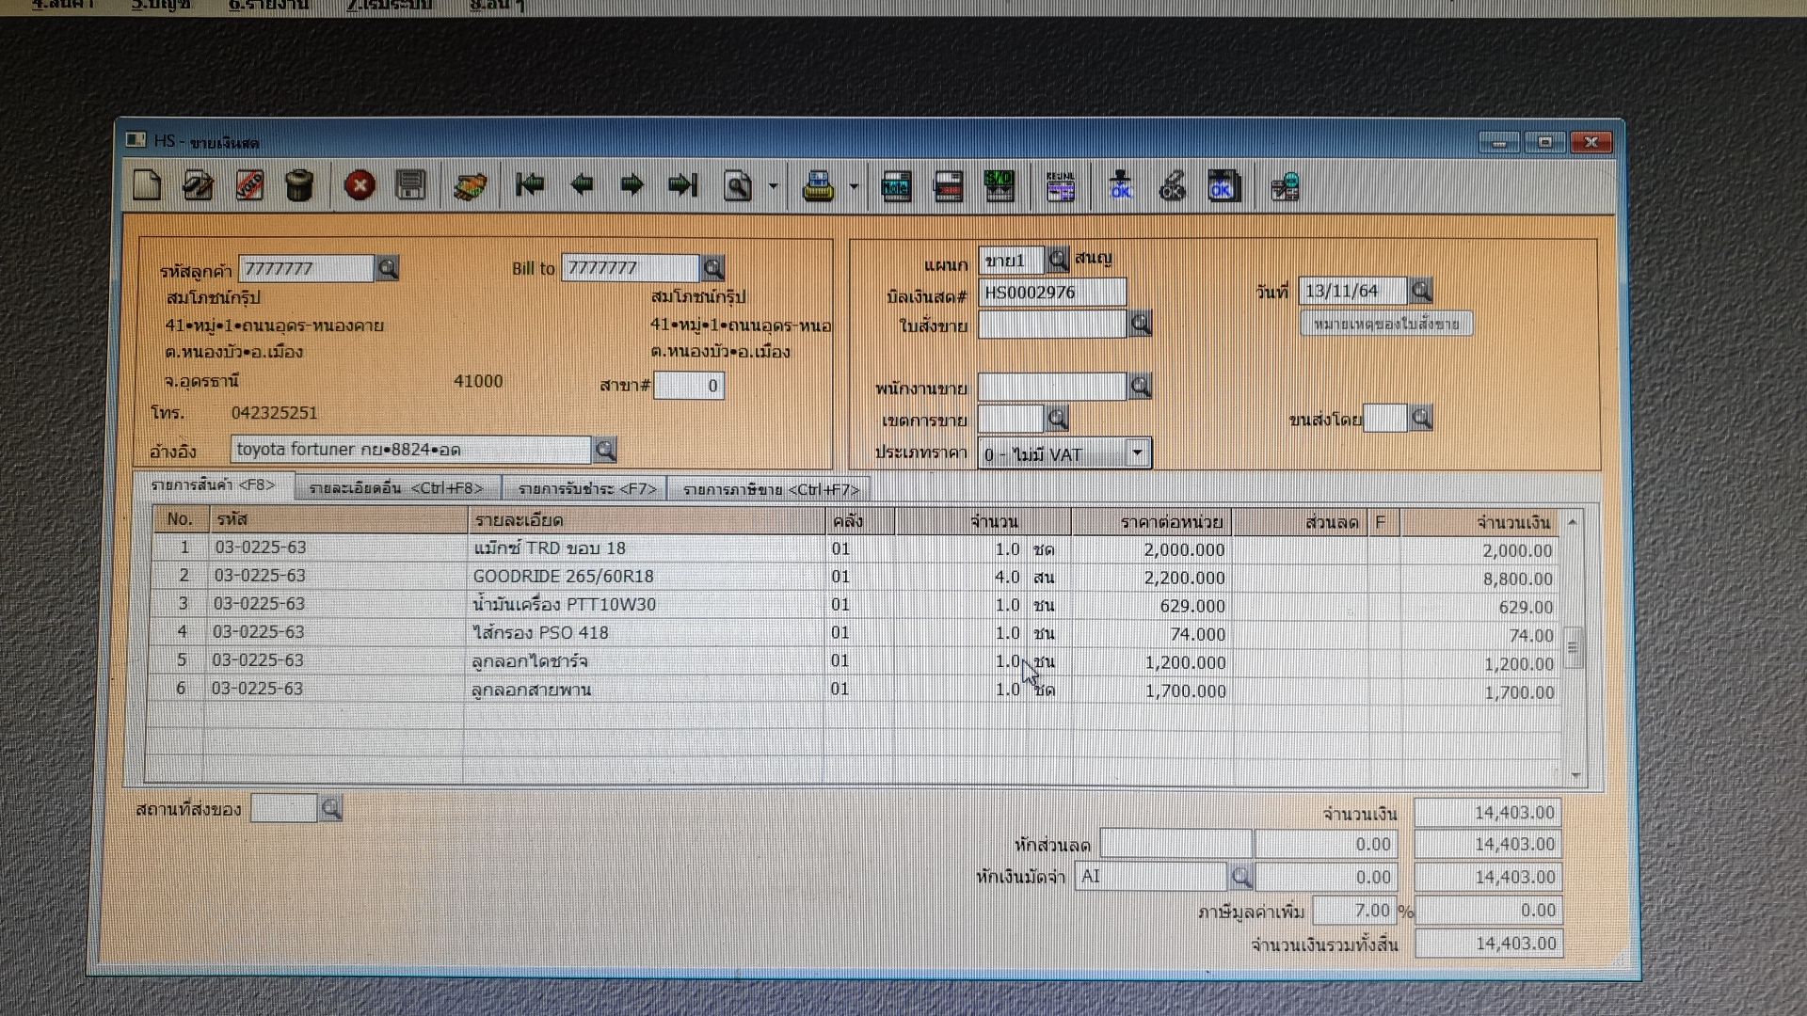The width and height of the screenshot is (1807, 1016).
Task: Expand the price type '0 - ไม่มี VAT' combo box
Action: pos(1137,453)
